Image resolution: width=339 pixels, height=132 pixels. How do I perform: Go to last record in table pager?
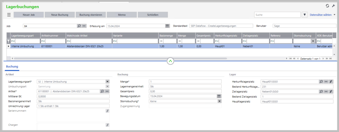coord(330,59)
